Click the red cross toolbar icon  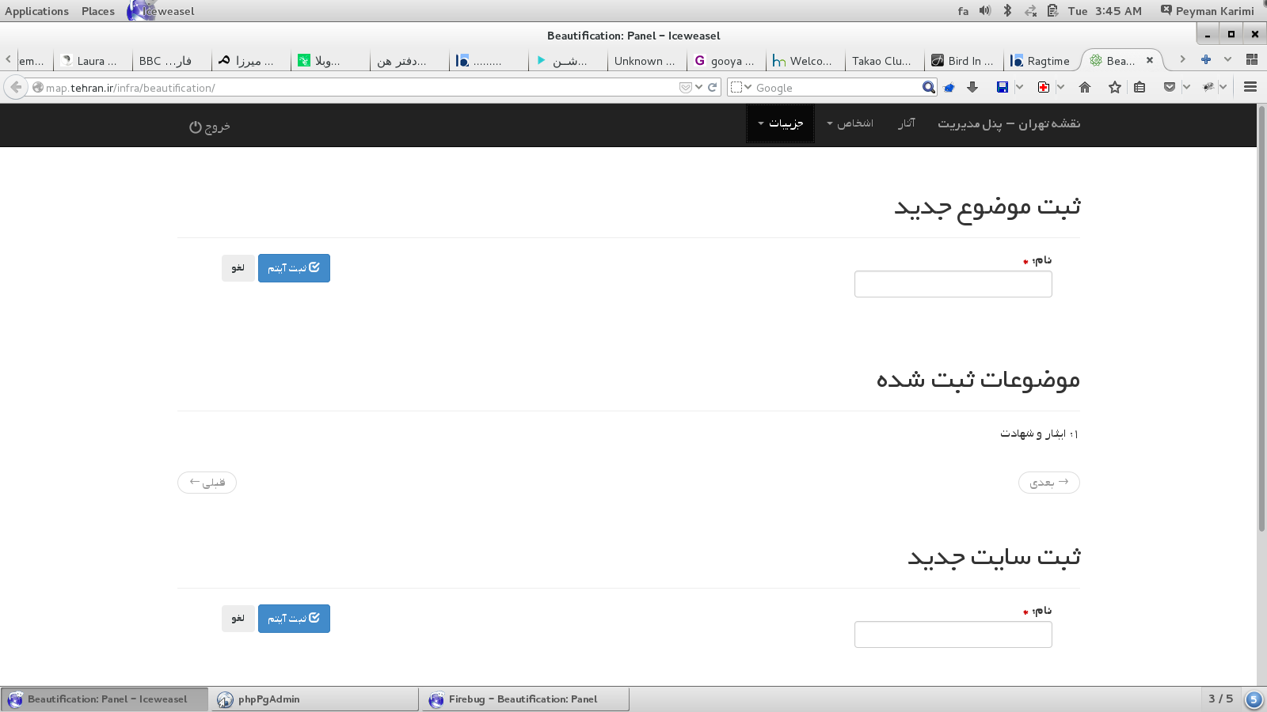(1044, 88)
